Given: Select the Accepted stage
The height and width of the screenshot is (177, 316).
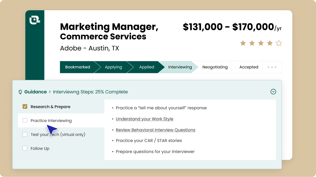Looking at the screenshot, I should point(249,67).
